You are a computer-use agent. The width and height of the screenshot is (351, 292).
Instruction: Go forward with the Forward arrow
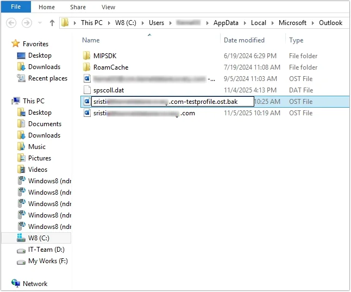click(27, 23)
